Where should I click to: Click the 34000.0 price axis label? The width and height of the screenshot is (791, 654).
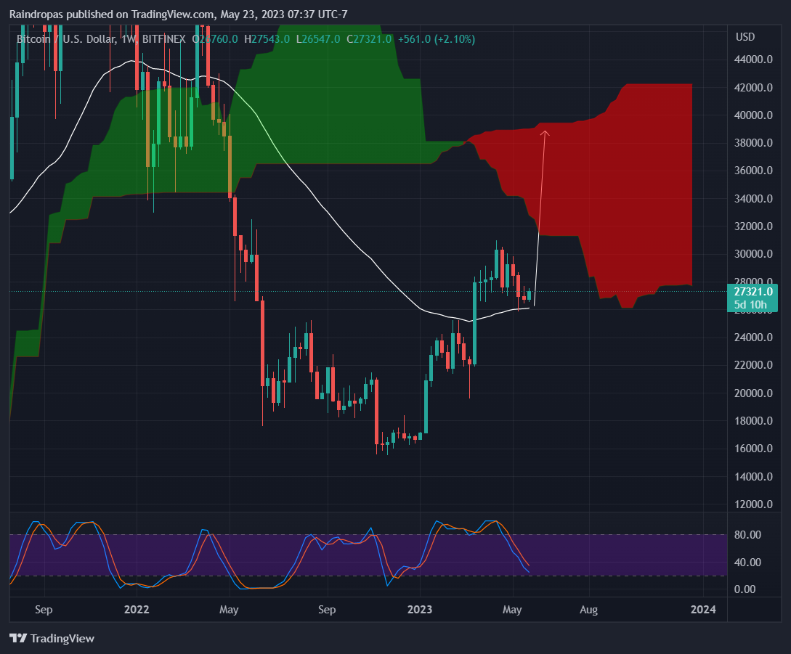pos(753,199)
